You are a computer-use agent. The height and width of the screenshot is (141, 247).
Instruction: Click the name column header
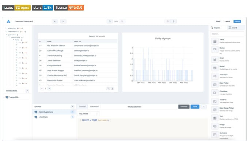pos(60,41)
